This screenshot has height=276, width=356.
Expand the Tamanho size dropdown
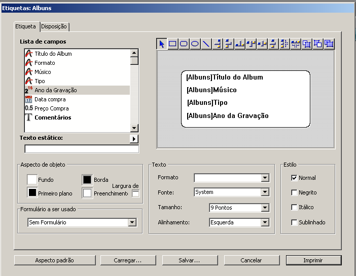[265, 208]
